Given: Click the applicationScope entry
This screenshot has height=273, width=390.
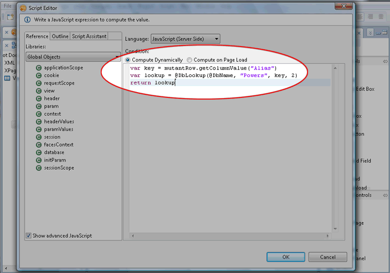Looking at the screenshot, I should pos(63,67).
